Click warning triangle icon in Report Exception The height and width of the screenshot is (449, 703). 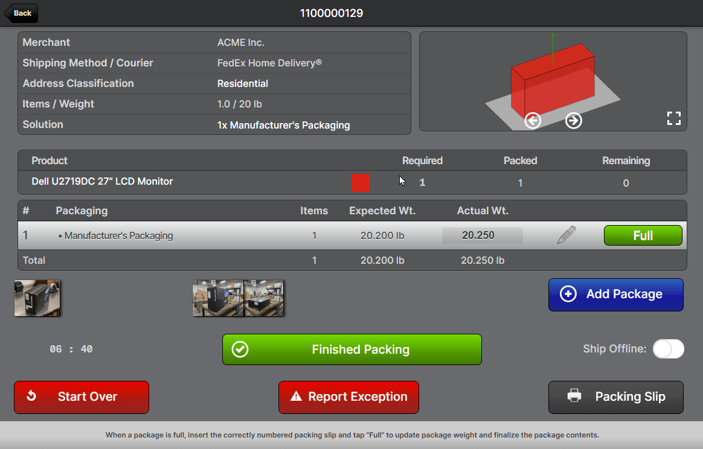tap(296, 396)
